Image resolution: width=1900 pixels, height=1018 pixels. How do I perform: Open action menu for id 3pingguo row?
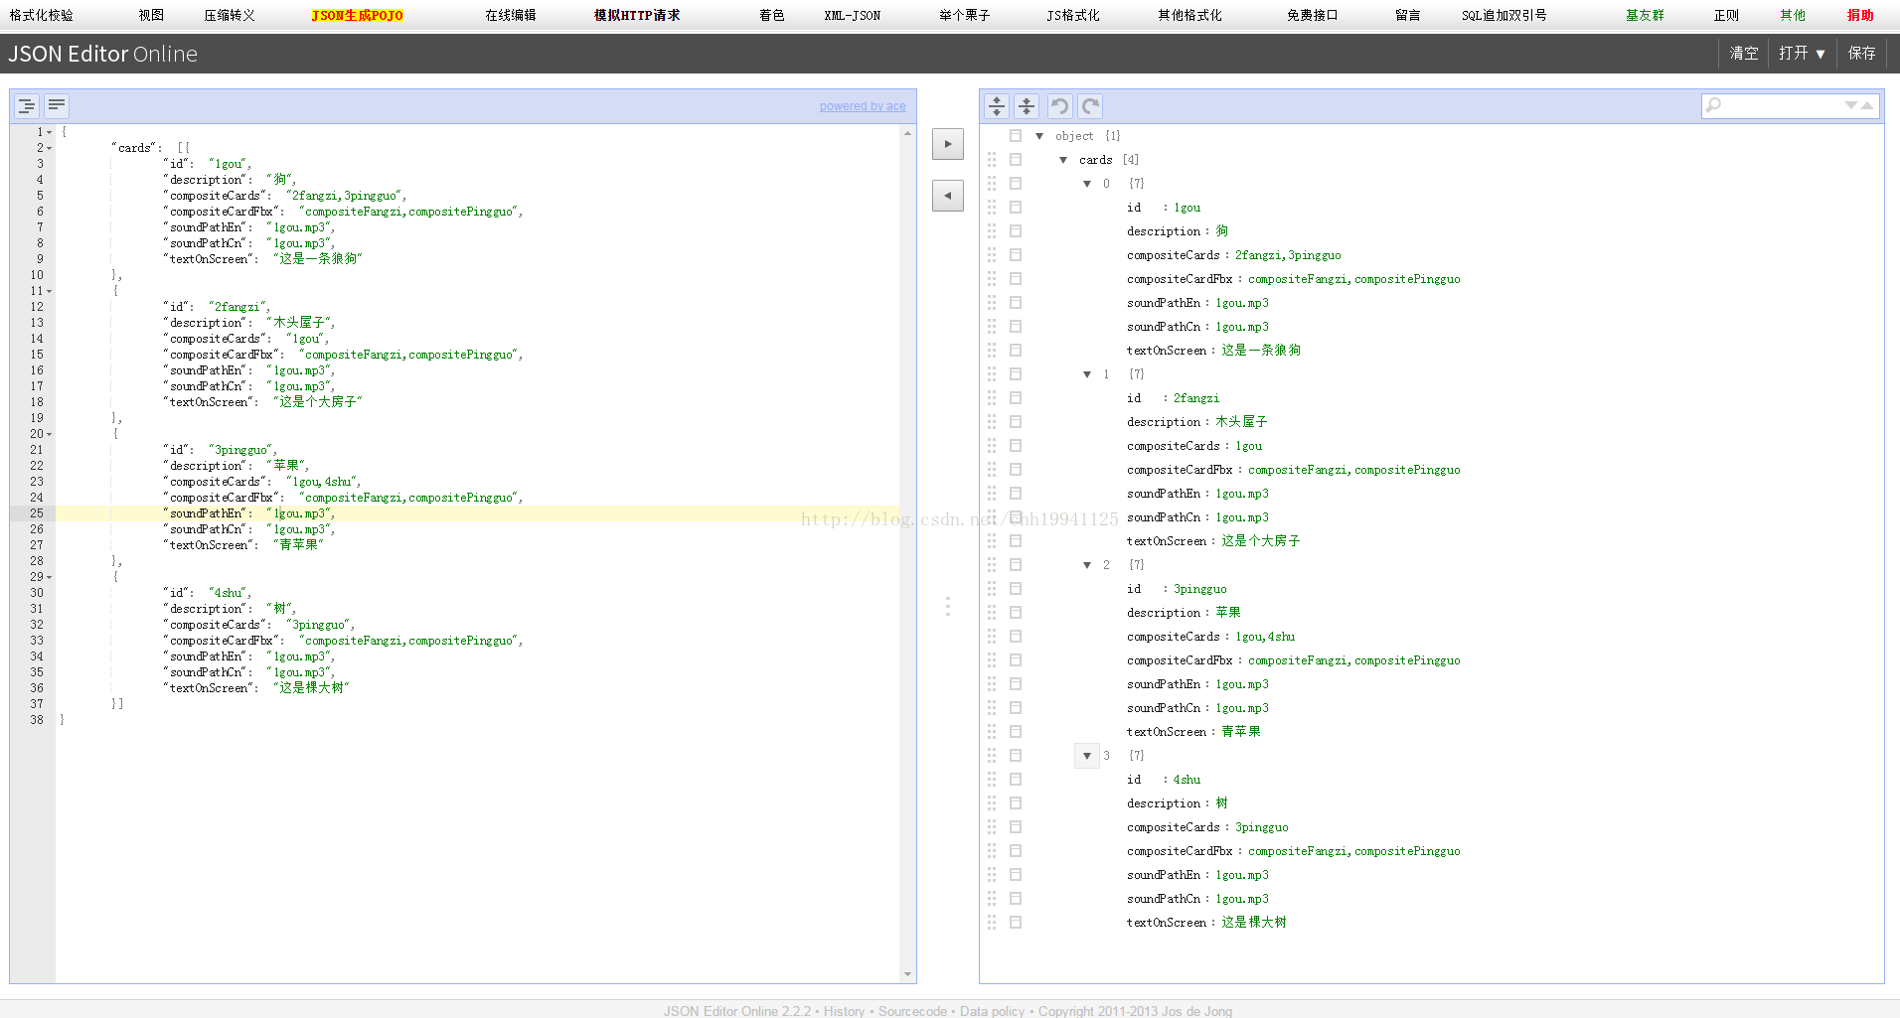(x=1016, y=589)
